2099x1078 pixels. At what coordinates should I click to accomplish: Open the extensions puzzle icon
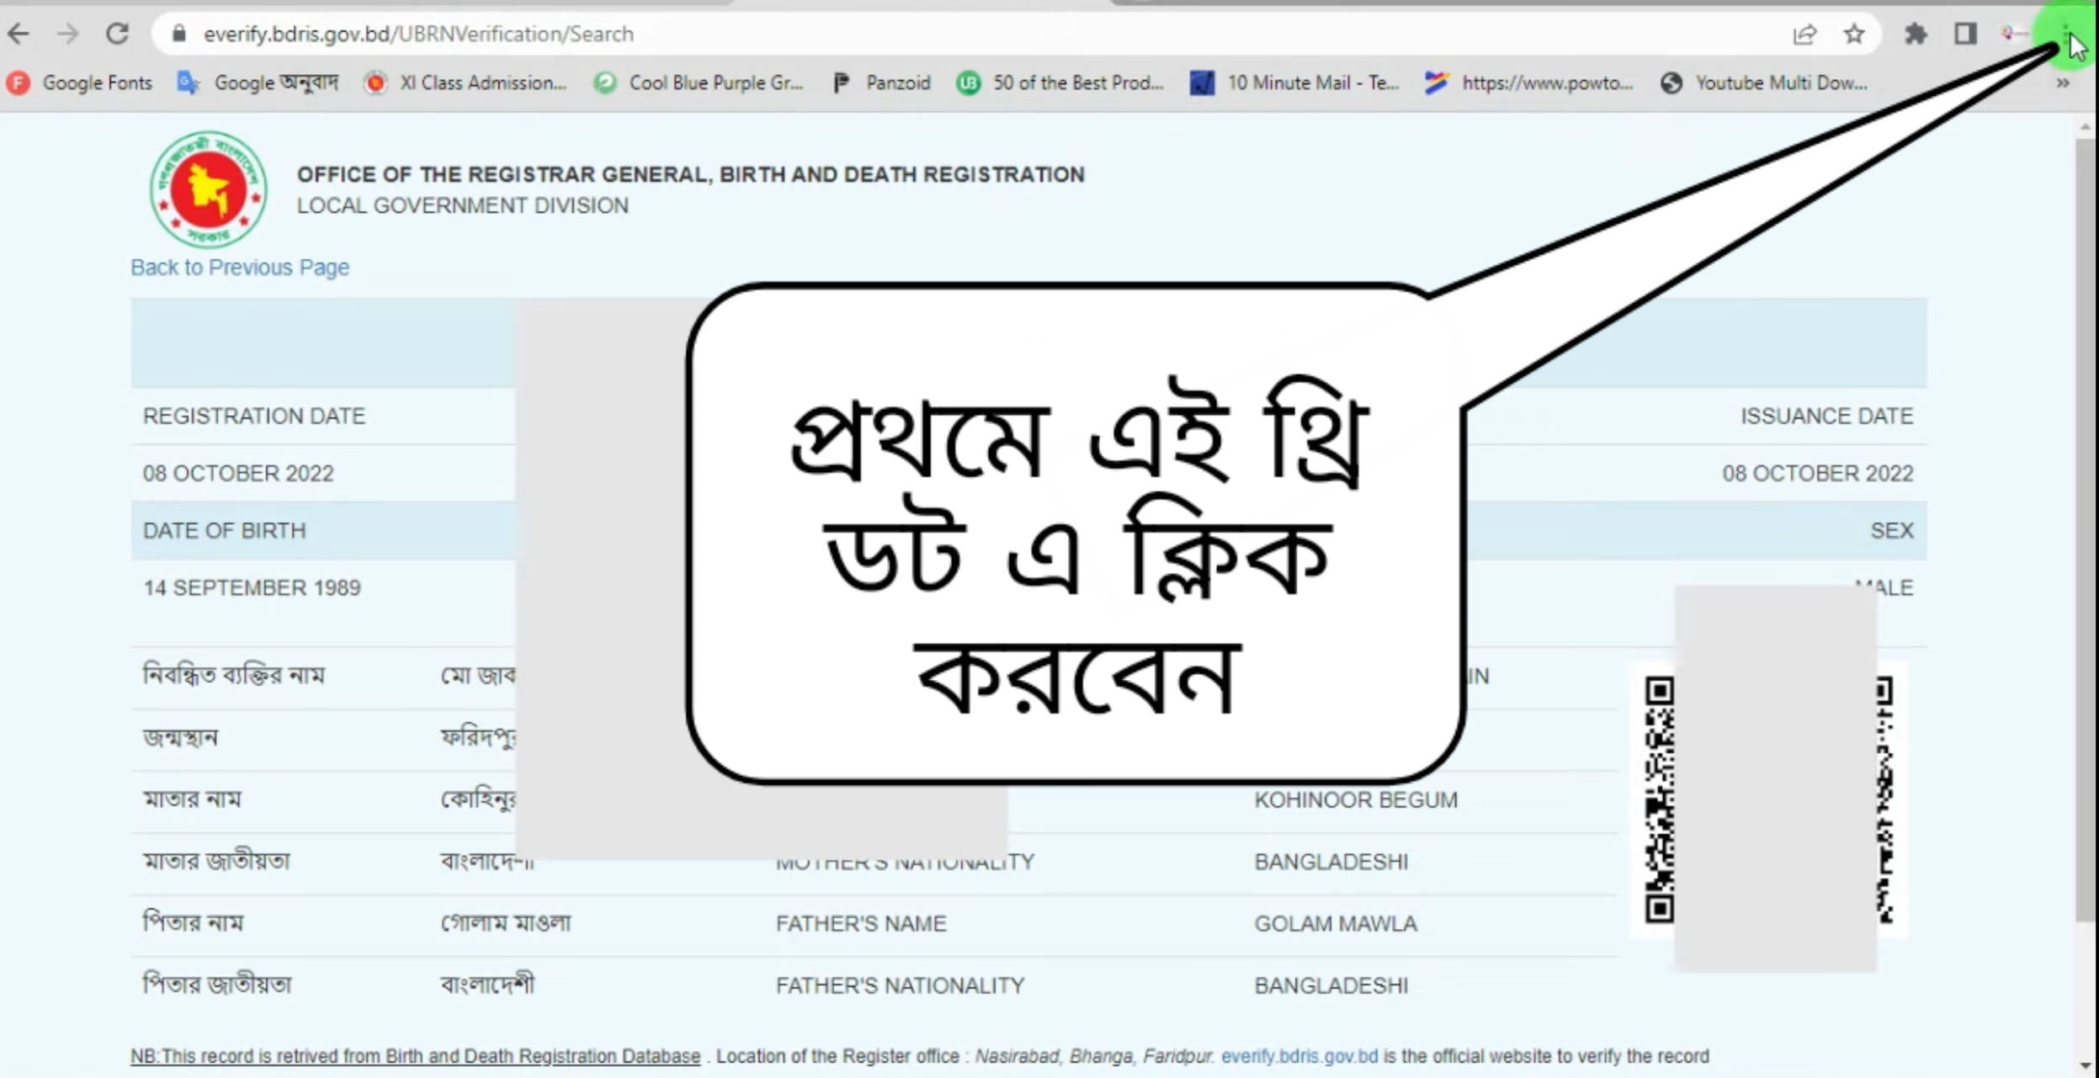(x=1916, y=34)
